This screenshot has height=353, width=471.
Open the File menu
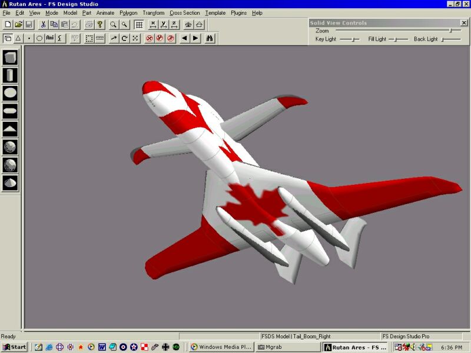point(6,13)
